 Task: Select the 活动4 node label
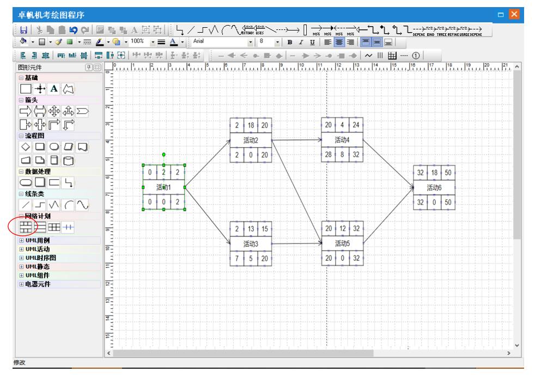tap(342, 140)
